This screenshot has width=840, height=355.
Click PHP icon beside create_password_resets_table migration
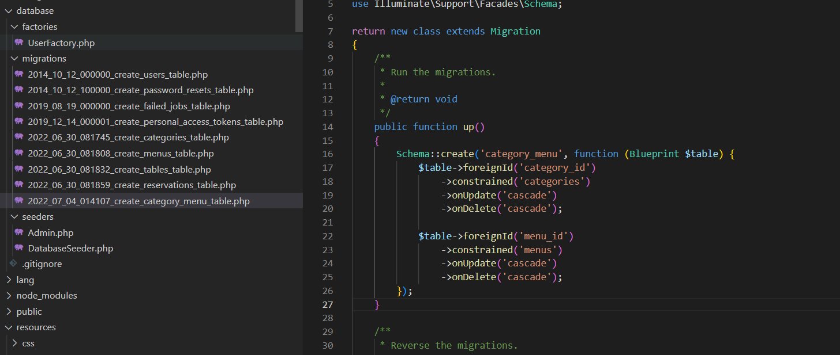(19, 90)
